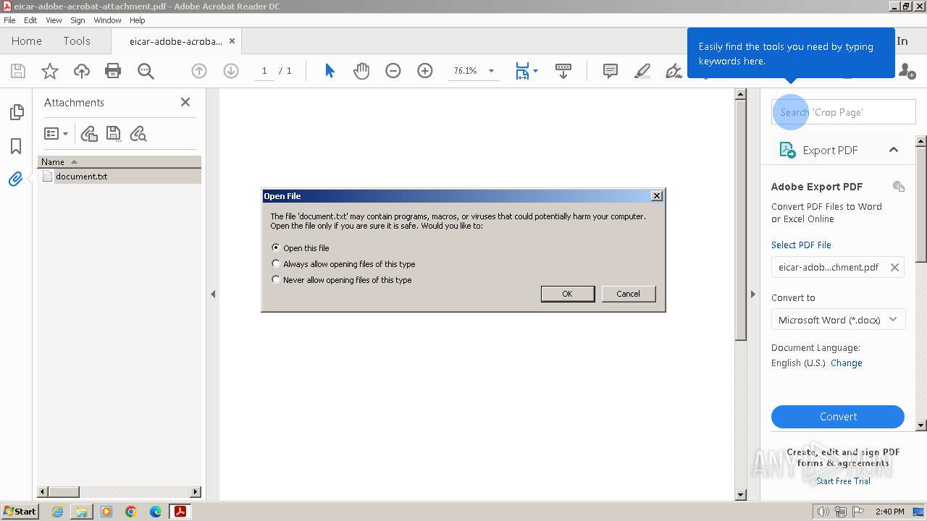Choose 'Never allow opening files of this type'

point(276,279)
